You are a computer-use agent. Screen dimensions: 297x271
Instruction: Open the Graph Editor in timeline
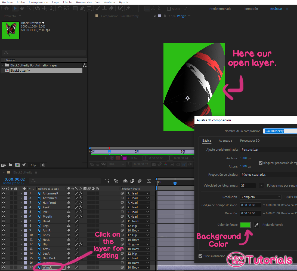(149, 181)
